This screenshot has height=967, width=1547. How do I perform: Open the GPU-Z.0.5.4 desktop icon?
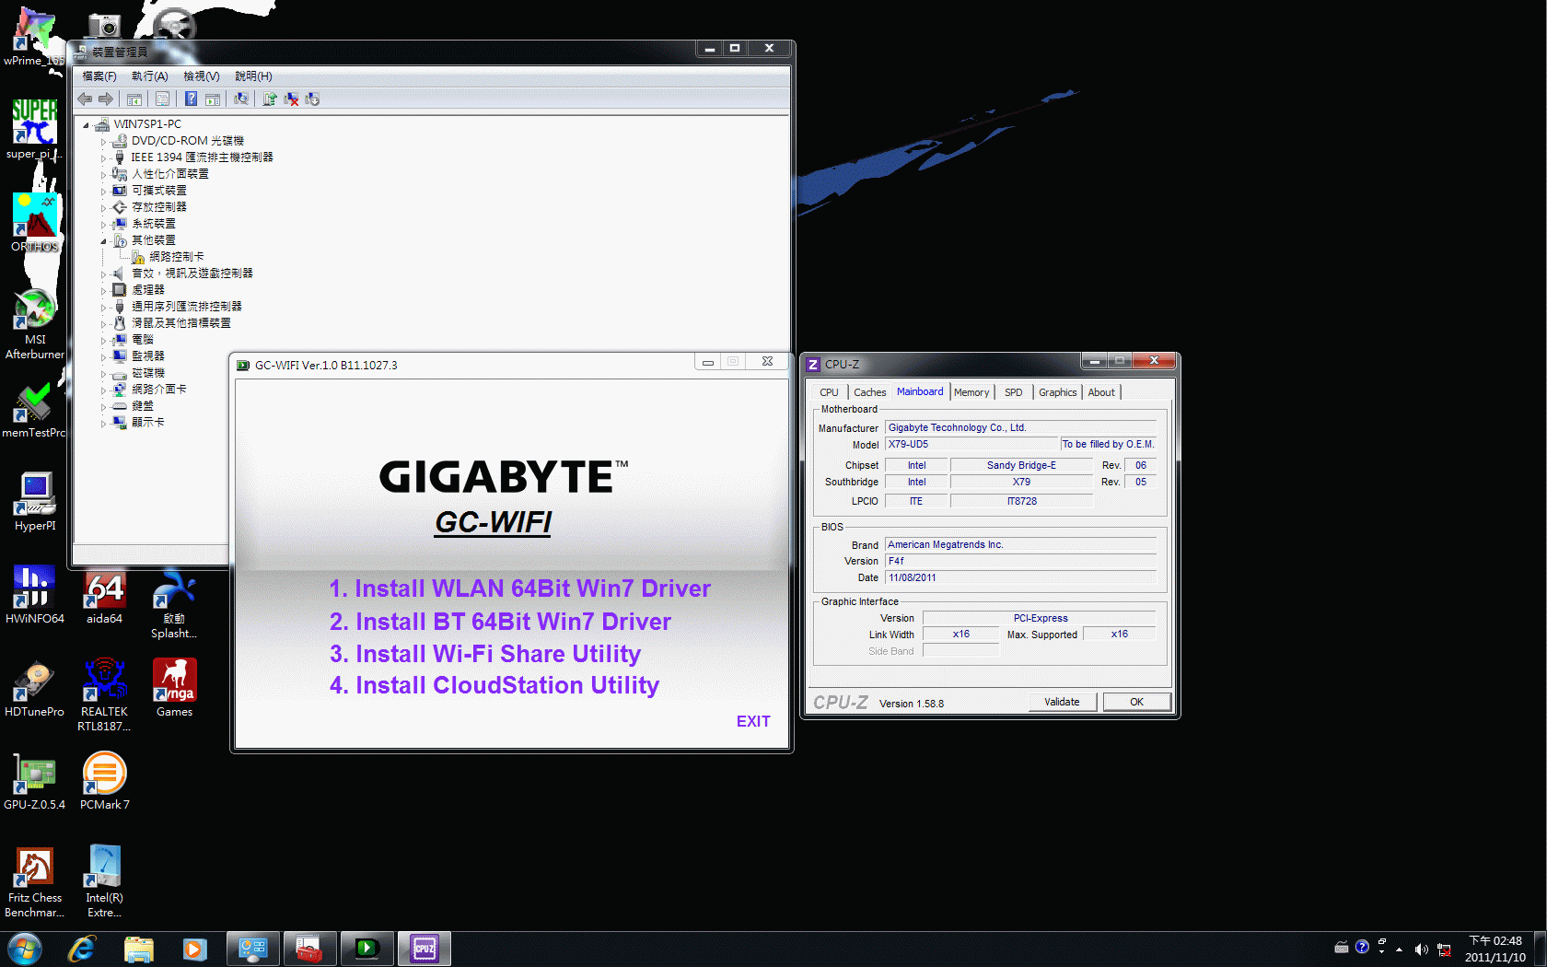tap(34, 781)
